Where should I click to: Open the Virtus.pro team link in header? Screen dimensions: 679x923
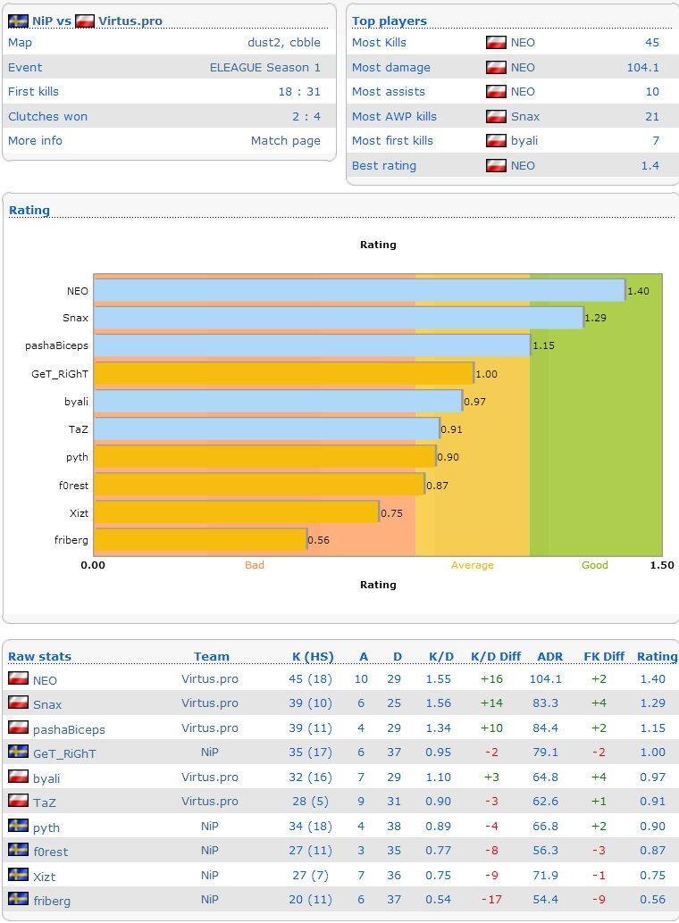pyautogui.click(x=130, y=21)
